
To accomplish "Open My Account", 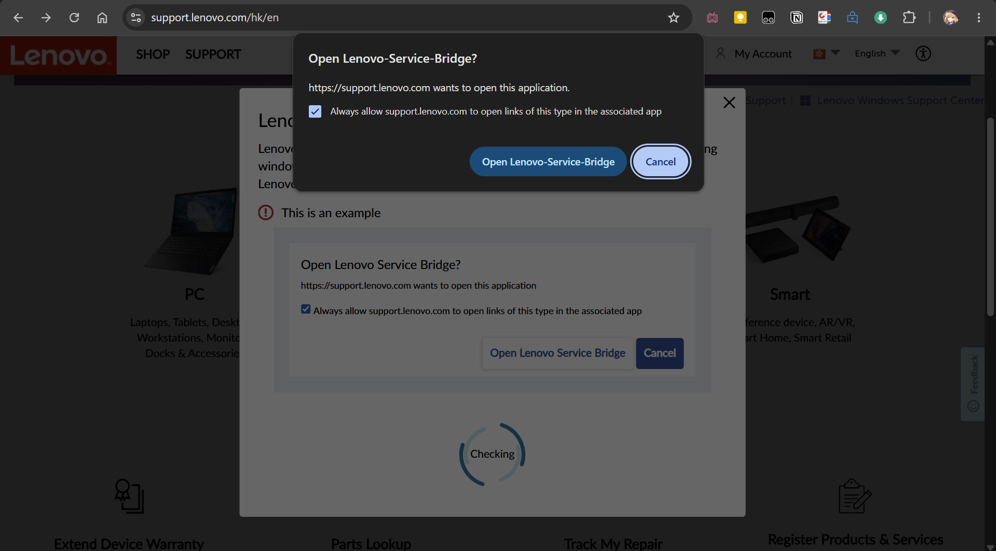I will (x=754, y=54).
